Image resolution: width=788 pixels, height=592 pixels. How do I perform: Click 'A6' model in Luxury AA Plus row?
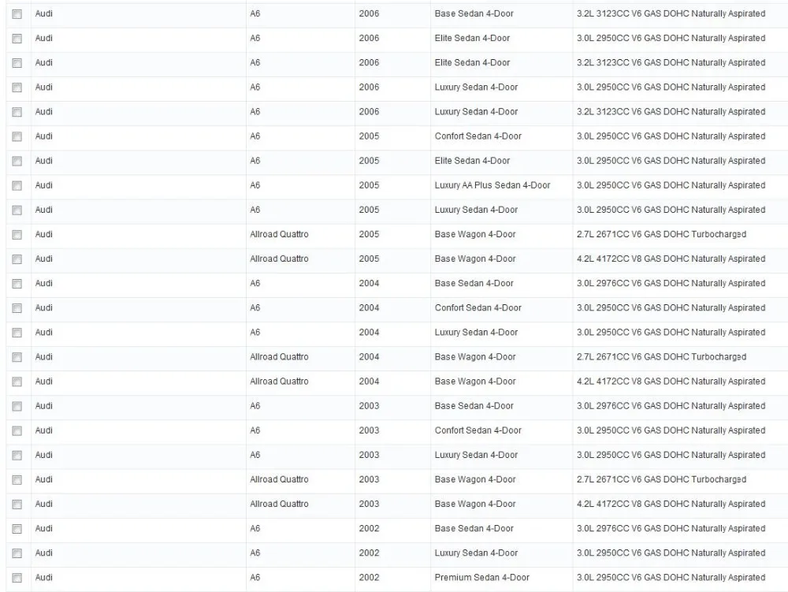tap(255, 185)
